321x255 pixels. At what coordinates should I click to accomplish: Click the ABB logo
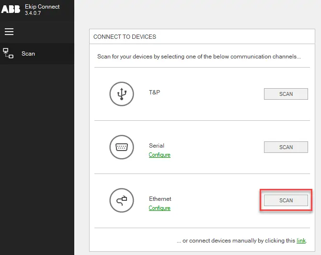pyautogui.click(x=11, y=10)
